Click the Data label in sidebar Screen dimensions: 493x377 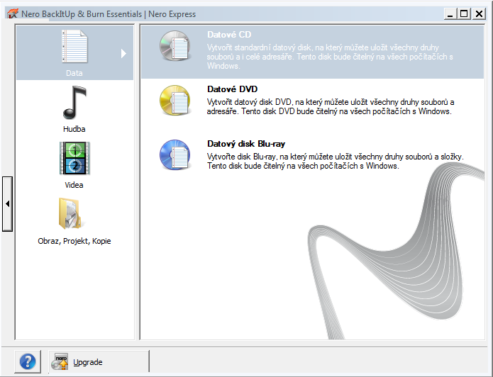(x=74, y=73)
